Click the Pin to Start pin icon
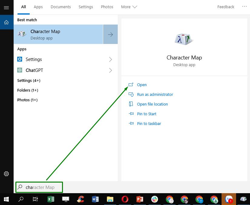 (131, 114)
